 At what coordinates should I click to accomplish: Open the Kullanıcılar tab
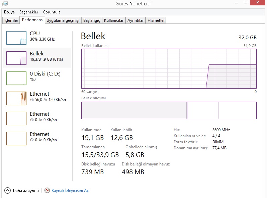(114, 20)
